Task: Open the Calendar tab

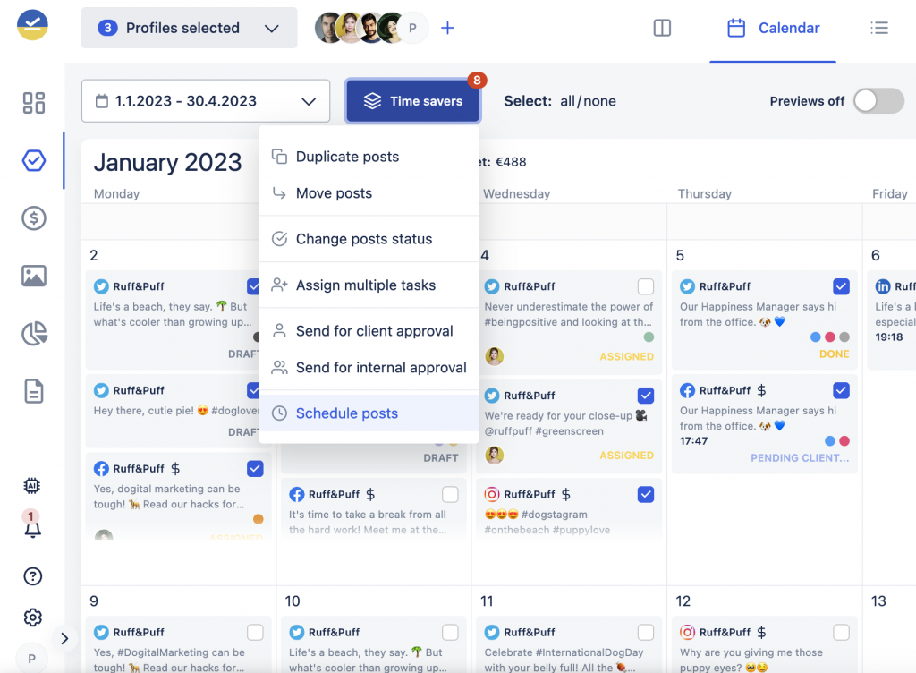Action: click(x=773, y=28)
